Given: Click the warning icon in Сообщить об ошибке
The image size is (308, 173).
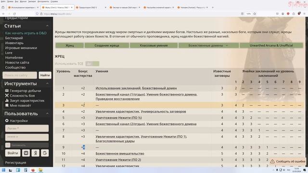Looking at the screenshot, I should (272, 161).
